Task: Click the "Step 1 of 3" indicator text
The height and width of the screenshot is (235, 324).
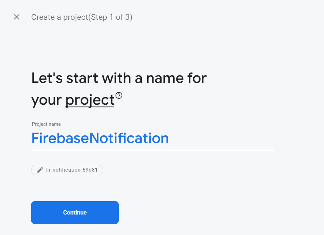Action: 110,17
